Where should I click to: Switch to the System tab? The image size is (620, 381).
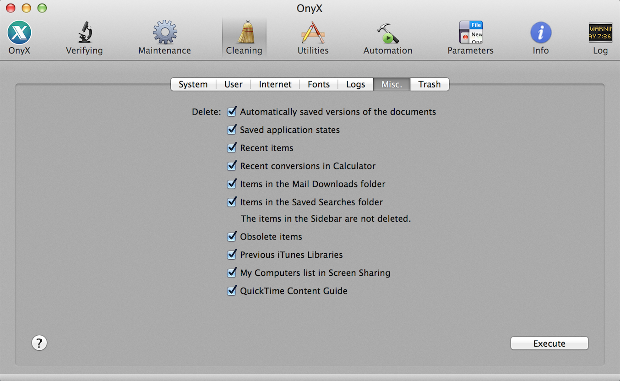[193, 84]
